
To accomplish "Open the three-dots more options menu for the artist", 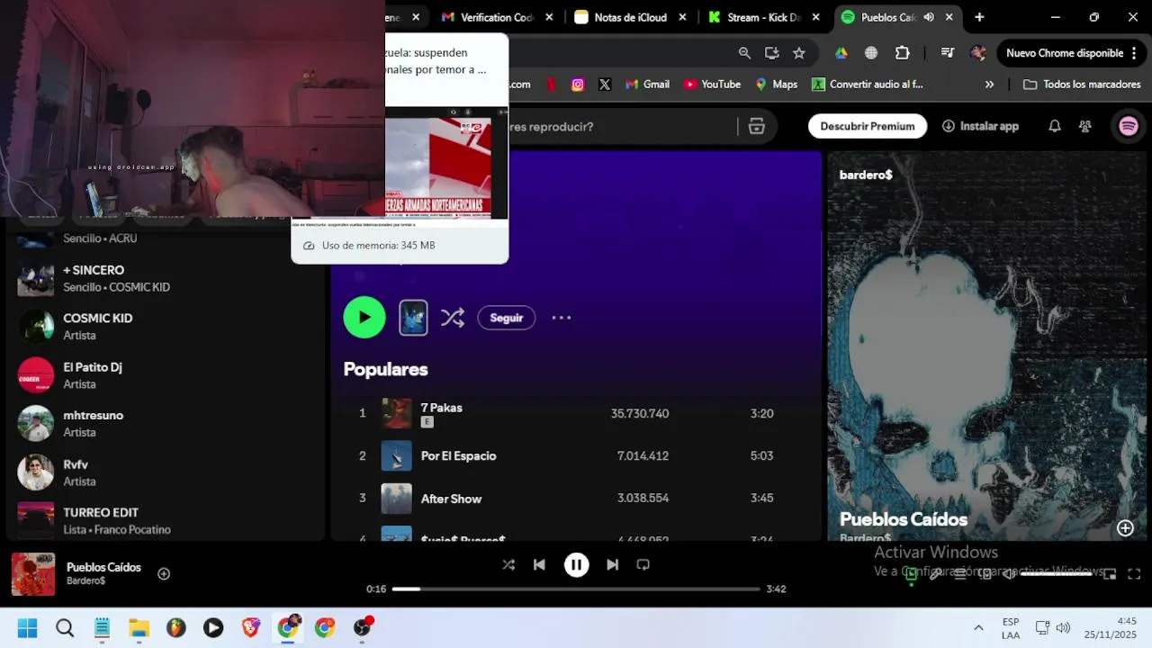I will [x=561, y=318].
